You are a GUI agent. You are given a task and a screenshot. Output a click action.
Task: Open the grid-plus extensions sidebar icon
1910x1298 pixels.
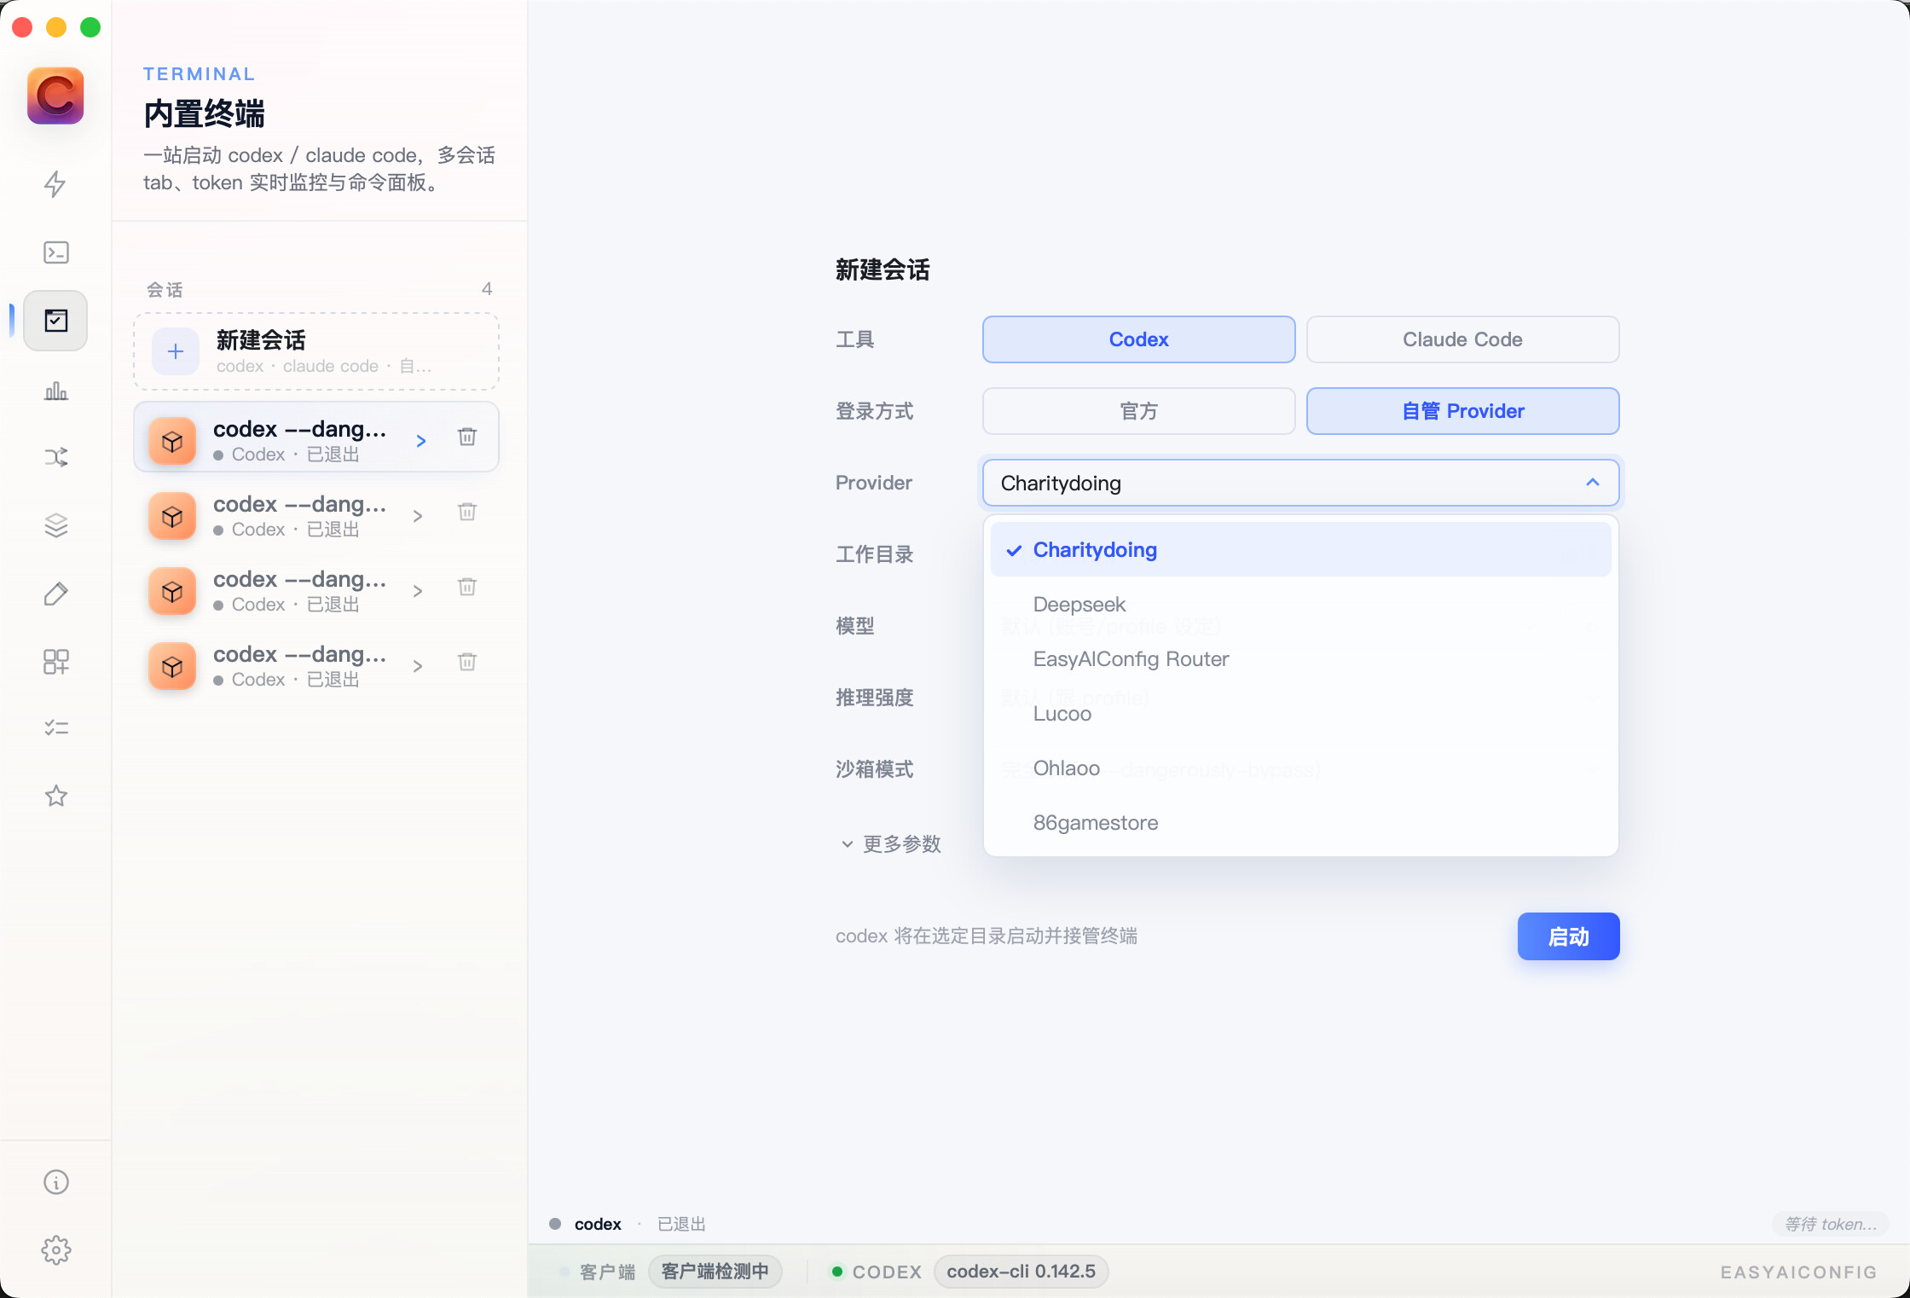[55, 661]
